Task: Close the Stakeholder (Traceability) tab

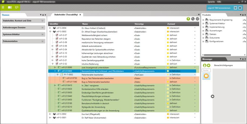Action: point(80,15)
